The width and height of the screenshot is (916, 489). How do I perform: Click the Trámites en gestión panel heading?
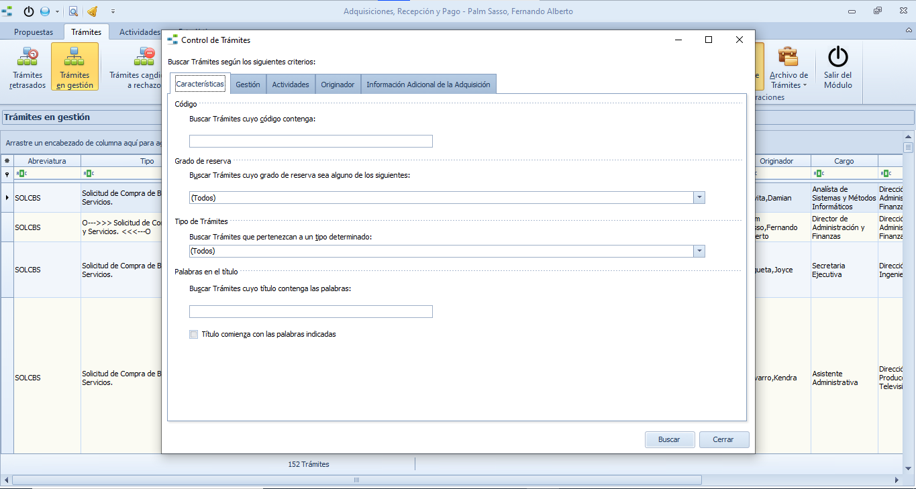pos(47,117)
